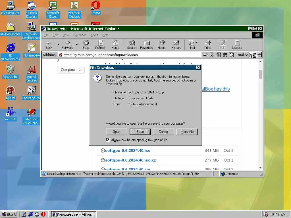Click the bookmarks book icon
This screenshot has height=218, width=291.
click(219, 55)
